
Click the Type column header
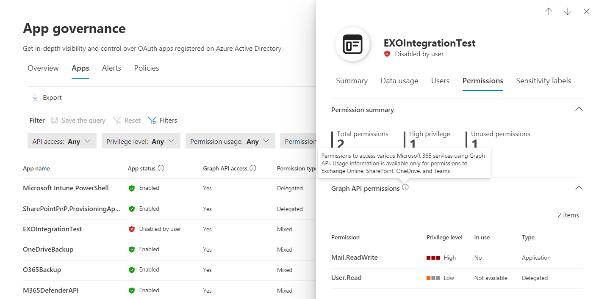point(528,237)
